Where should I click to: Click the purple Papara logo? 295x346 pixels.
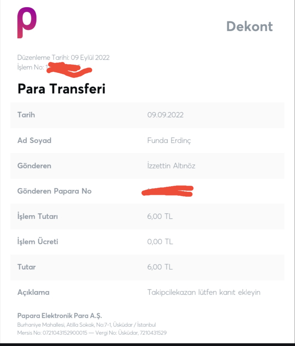pyautogui.click(x=27, y=23)
